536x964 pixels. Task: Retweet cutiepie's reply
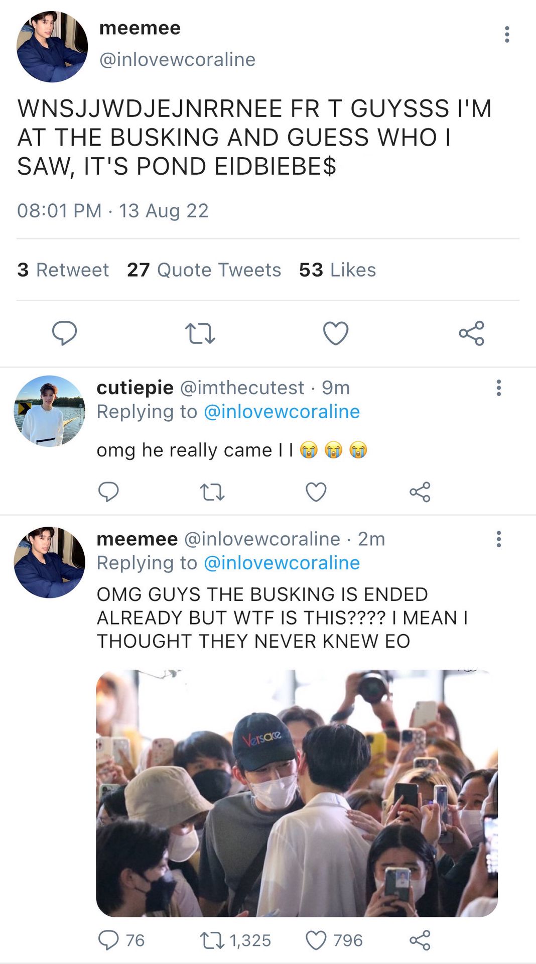tap(212, 492)
